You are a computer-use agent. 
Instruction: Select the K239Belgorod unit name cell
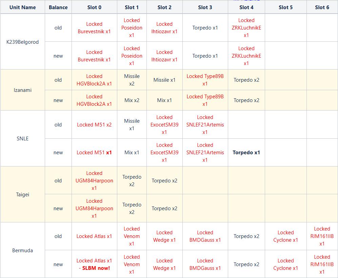point(23,42)
